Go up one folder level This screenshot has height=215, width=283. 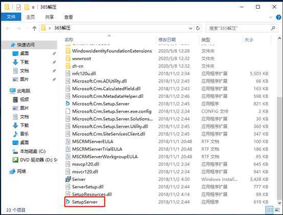pos(34,28)
